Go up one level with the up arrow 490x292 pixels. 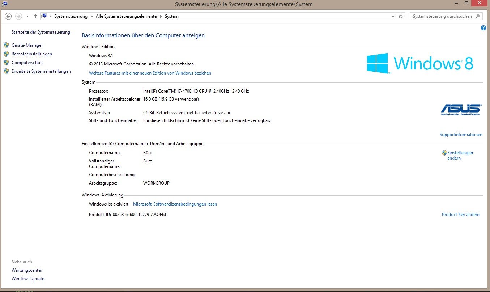pos(35,16)
